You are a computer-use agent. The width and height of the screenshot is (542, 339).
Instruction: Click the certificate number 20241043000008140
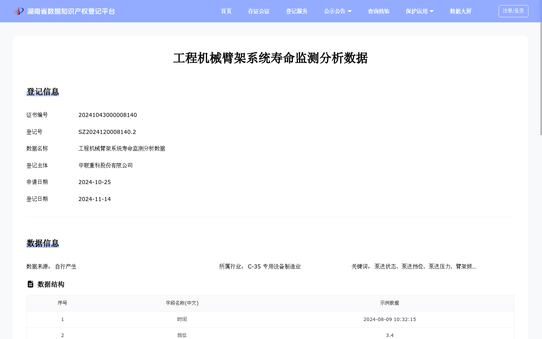[108, 115]
